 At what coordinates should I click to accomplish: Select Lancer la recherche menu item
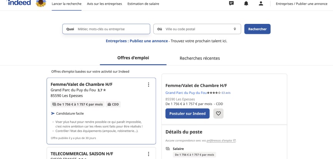tap(67, 4)
